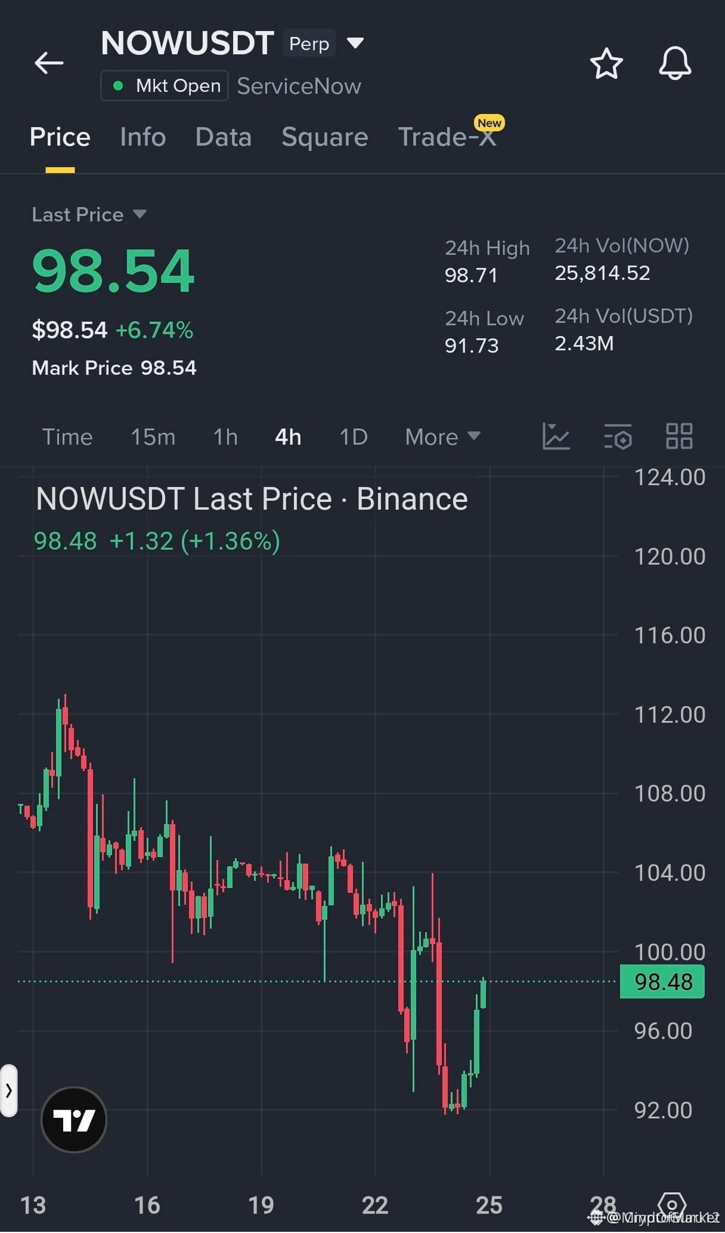Switch to the Info tab
The width and height of the screenshot is (725, 1233).
click(x=143, y=137)
